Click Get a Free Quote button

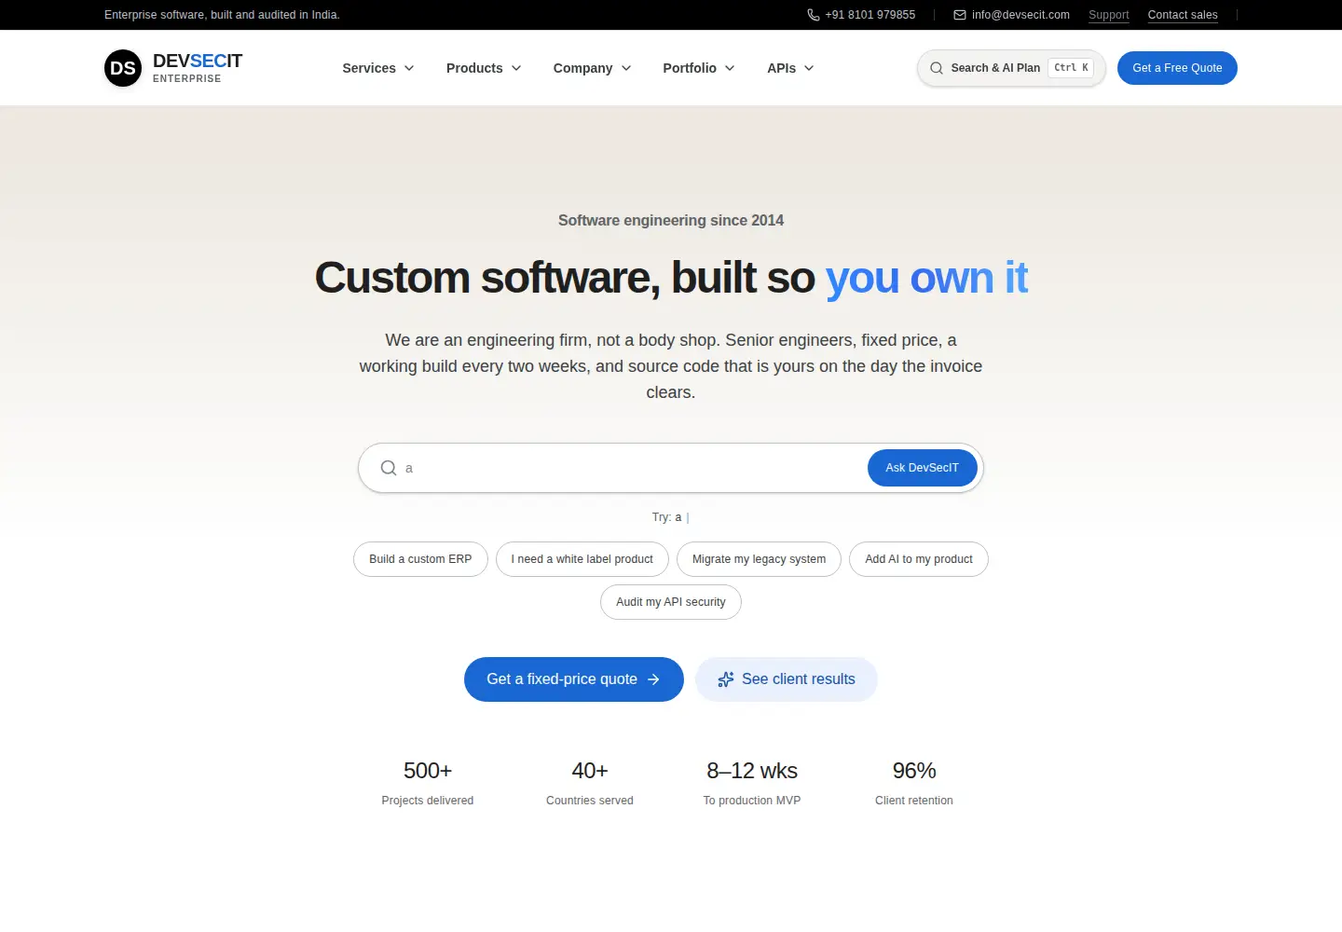[x=1177, y=68]
